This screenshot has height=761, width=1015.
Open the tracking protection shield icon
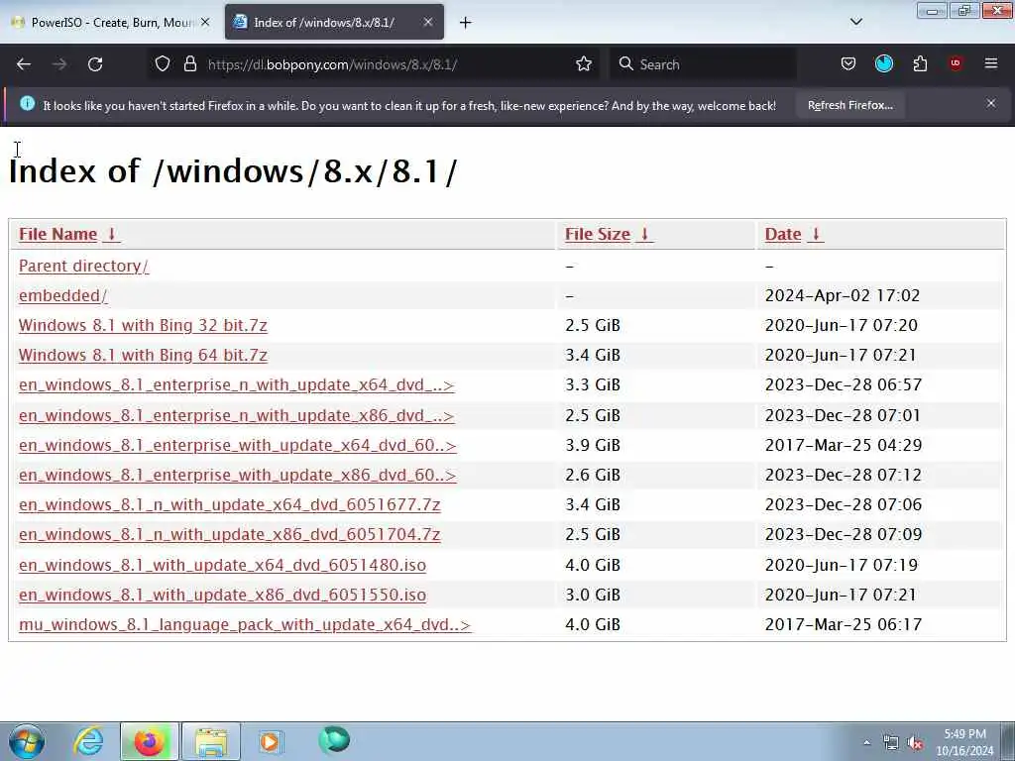click(163, 64)
